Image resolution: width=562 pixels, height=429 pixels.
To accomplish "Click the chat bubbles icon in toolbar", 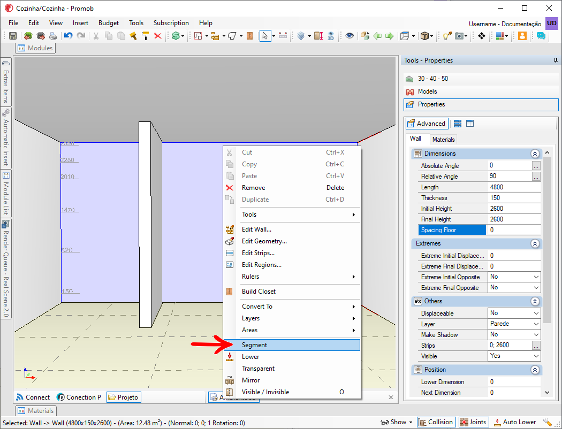I will coord(541,36).
